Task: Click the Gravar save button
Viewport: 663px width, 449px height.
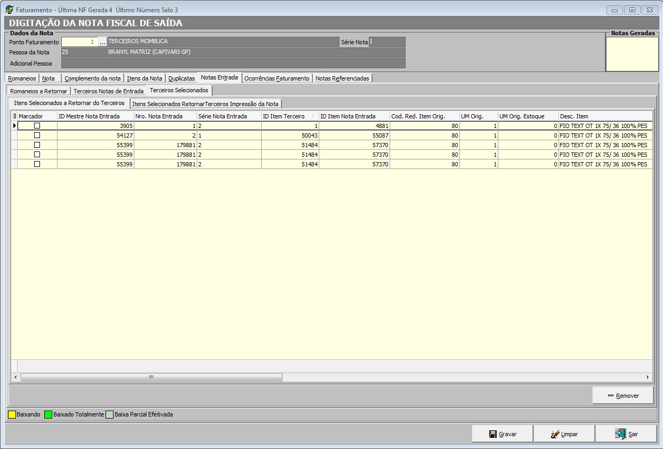Action: coord(503,434)
